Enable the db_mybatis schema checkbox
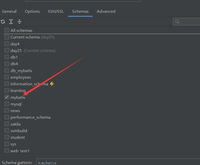Screen dimensions: 200x165 pyautogui.click(x=7, y=70)
